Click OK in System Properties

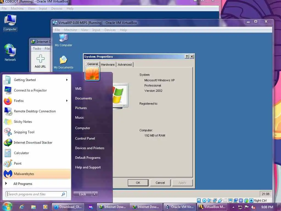pos(138,183)
